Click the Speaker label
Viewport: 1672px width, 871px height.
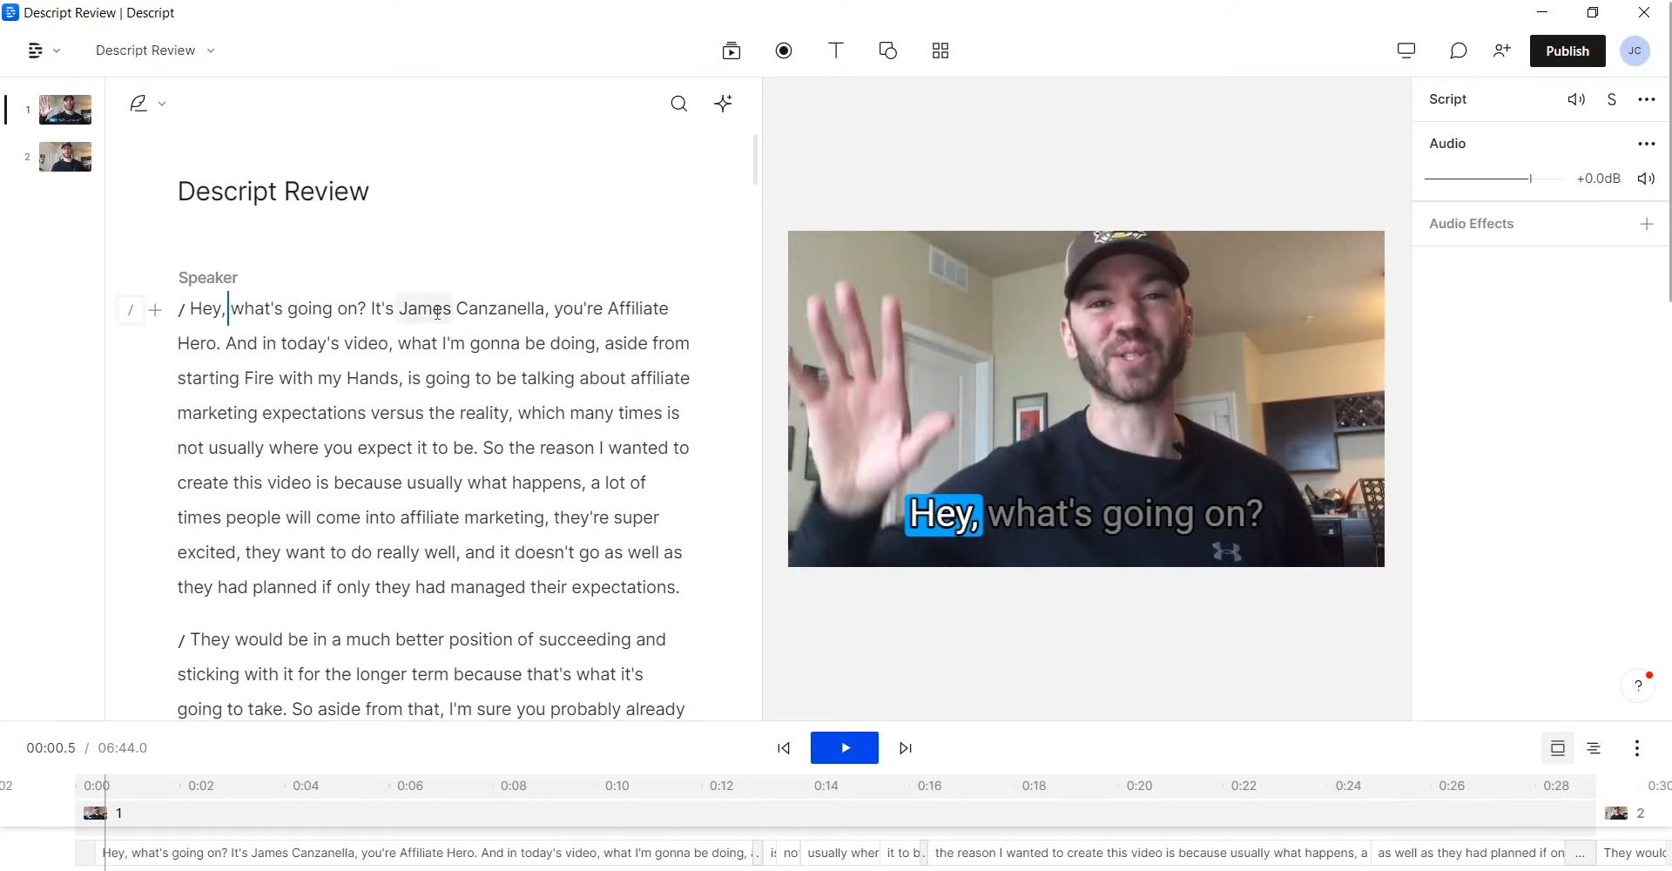pos(208,278)
